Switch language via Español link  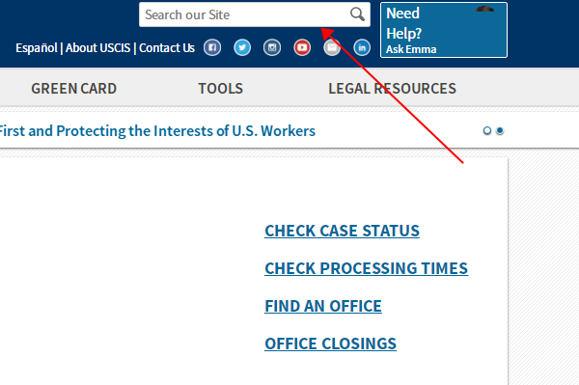(37, 48)
